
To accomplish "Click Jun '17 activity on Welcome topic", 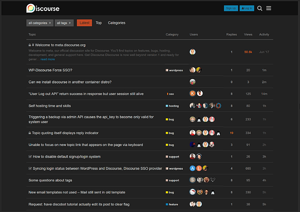I will pos(264,52).
